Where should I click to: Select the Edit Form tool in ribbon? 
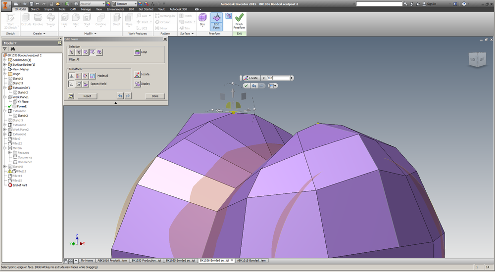pyautogui.click(x=216, y=22)
